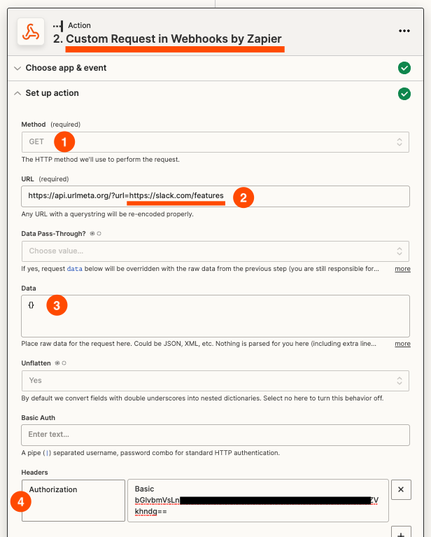The image size is (431, 537).
Task: Click the blue 'data' code word
Action: 75,269
